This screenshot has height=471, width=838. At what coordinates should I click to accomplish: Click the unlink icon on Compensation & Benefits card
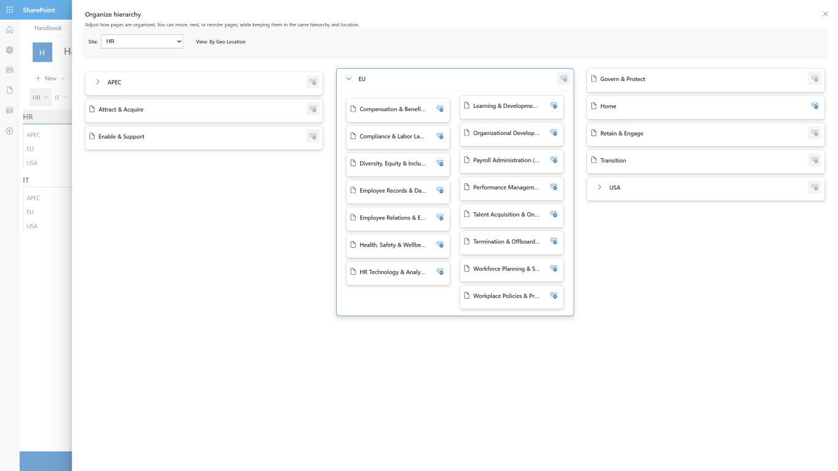[x=440, y=109]
